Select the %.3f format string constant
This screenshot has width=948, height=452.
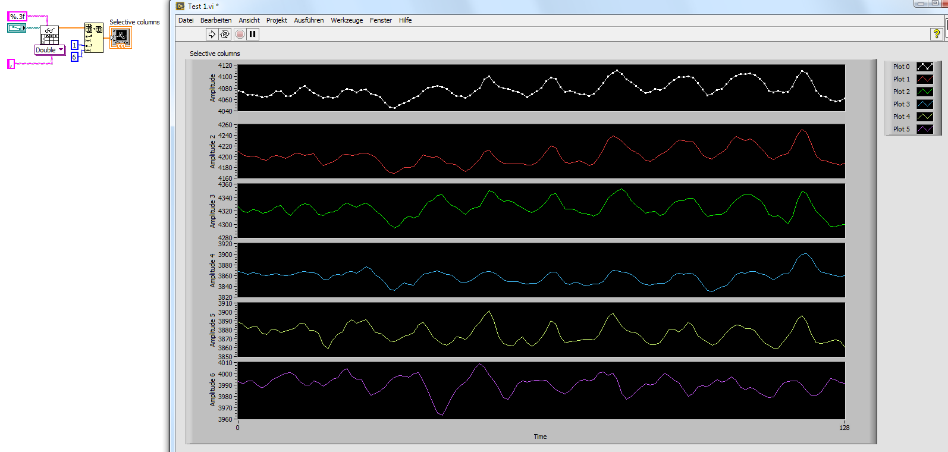(17, 17)
